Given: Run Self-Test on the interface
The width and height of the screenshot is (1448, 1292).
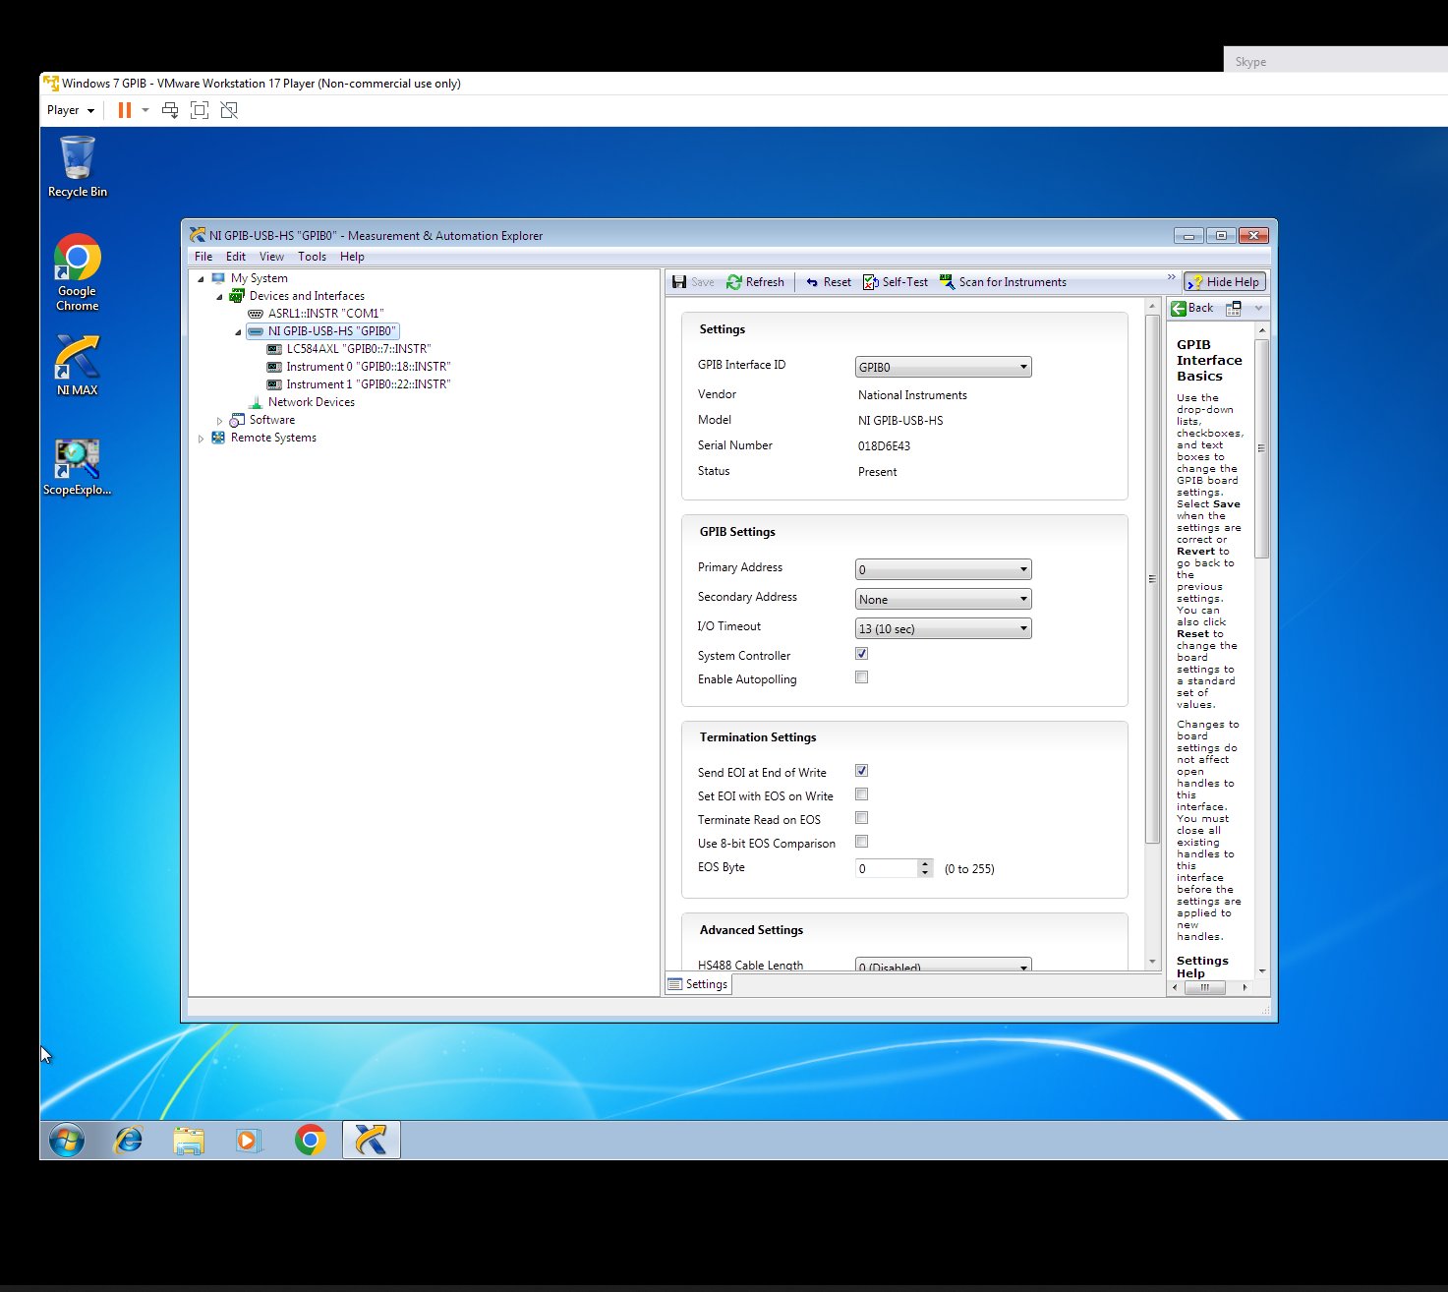Looking at the screenshot, I should point(896,282).
